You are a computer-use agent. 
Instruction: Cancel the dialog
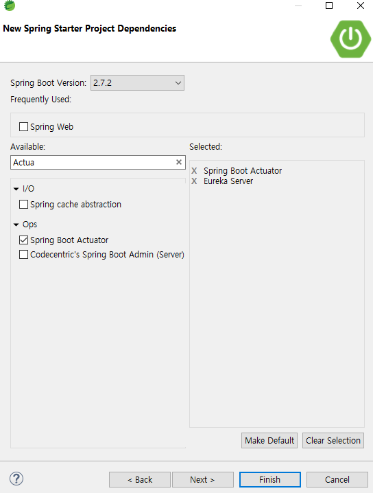coord(337,480)
